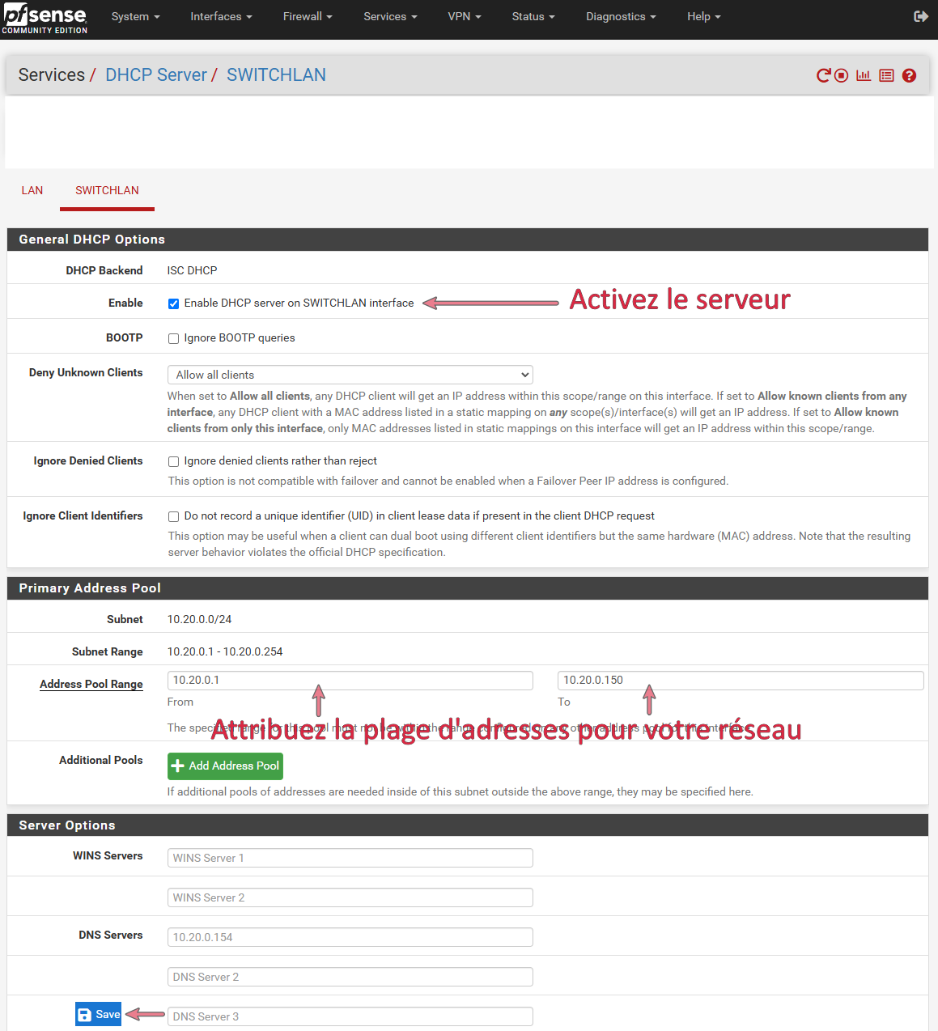This screenshot has width=938, height=1031.
Task: Open the Services menu in navbar
Action: click(x=389, y=16)
